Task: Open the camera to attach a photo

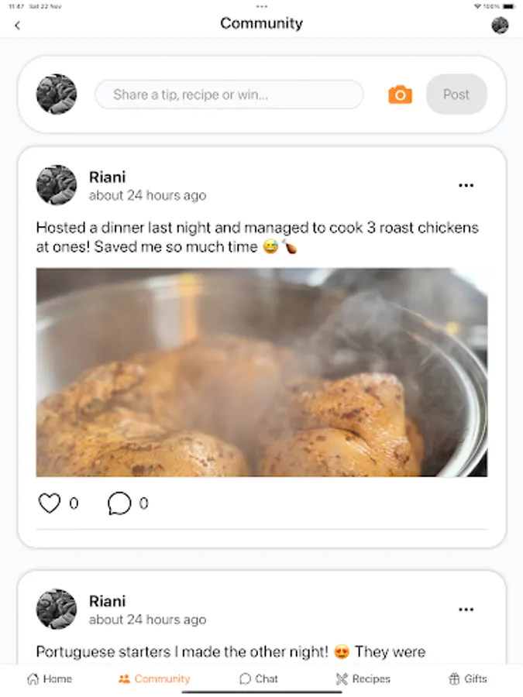Action: [x=399, y=94]
